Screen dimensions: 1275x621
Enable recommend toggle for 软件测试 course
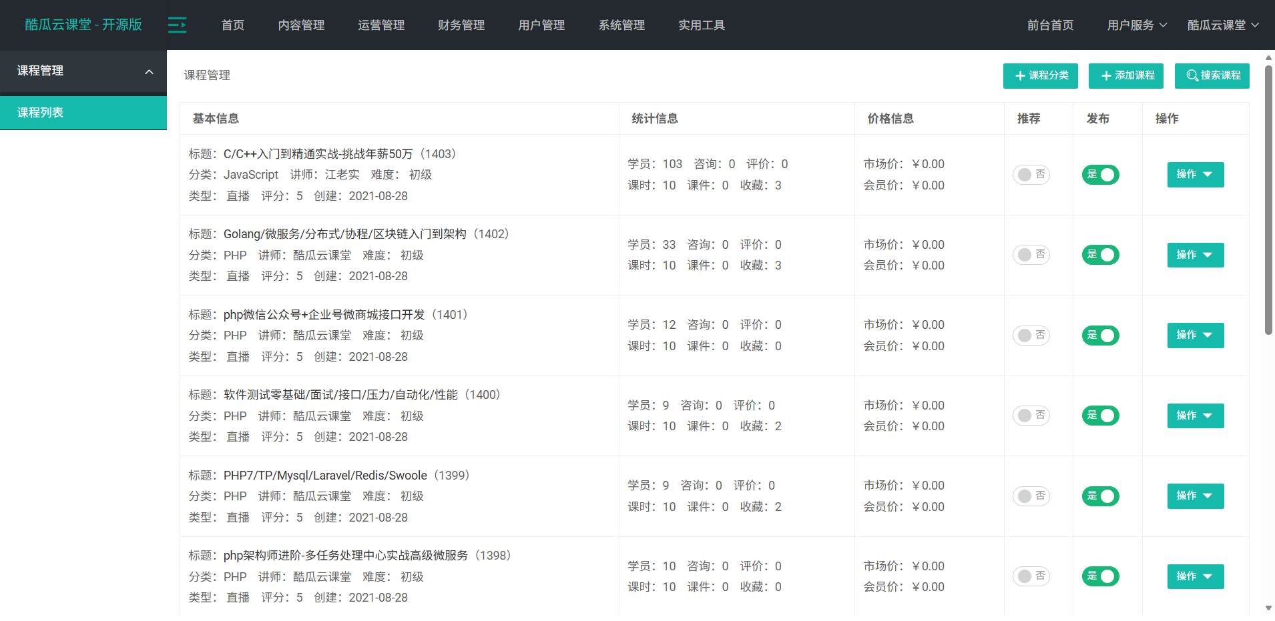(1031, 415)
